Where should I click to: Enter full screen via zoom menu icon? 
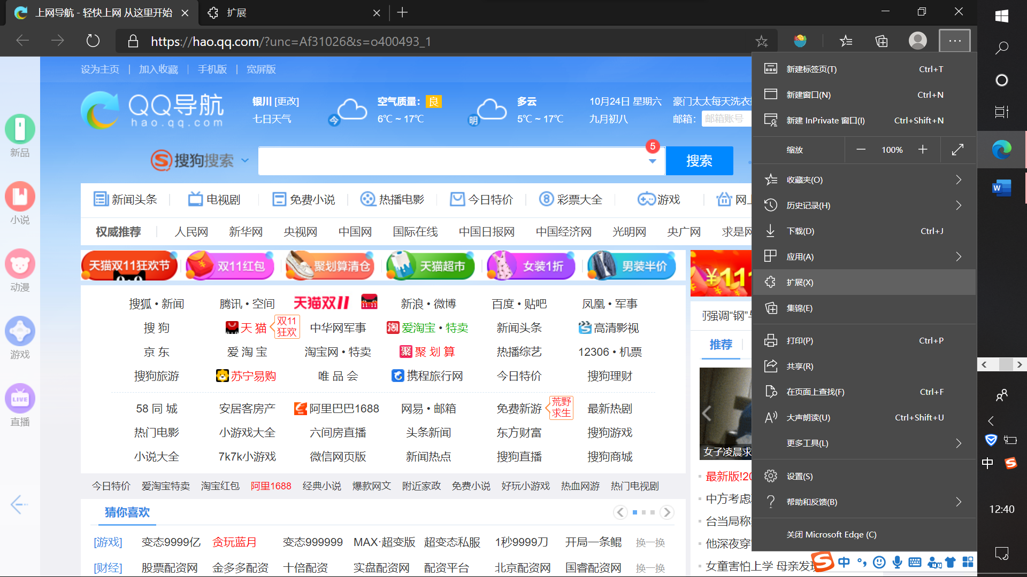click(957, 150)
